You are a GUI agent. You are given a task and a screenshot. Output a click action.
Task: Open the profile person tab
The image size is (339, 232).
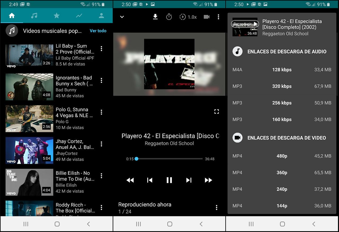point(101,16)
